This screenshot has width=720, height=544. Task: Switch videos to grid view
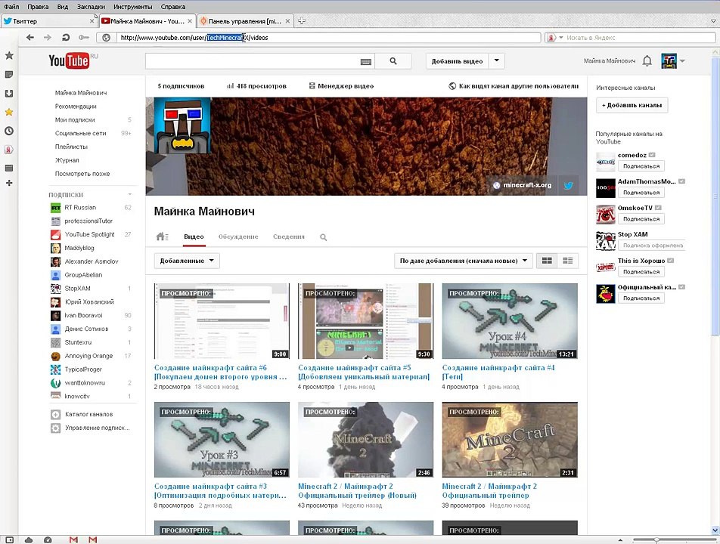pyautogui.click(x=547, y=261)
